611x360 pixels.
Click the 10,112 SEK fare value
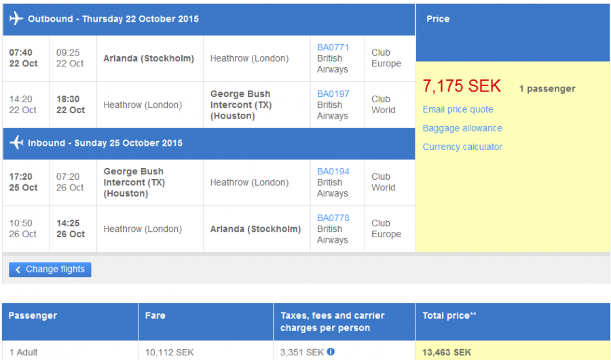pyautogui.click(x=169, y=353)
